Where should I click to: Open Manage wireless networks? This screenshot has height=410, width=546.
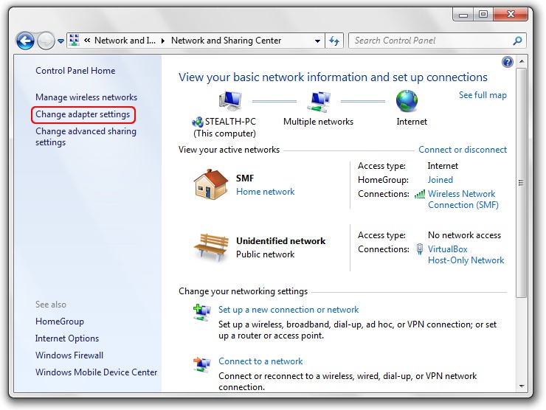[x=86, y=97]
